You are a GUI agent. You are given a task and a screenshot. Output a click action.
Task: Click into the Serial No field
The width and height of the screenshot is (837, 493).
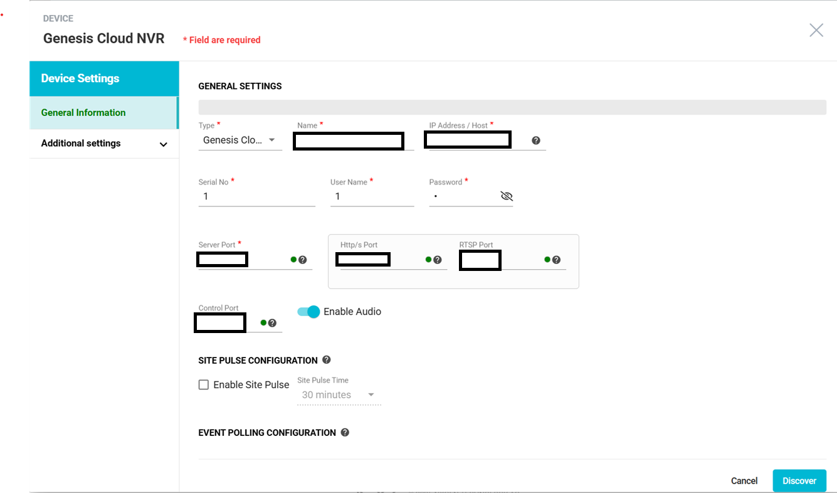257,197
